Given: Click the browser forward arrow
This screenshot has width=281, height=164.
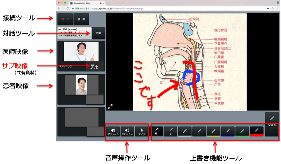Looking at the screenshot, I should pos(63,9).
